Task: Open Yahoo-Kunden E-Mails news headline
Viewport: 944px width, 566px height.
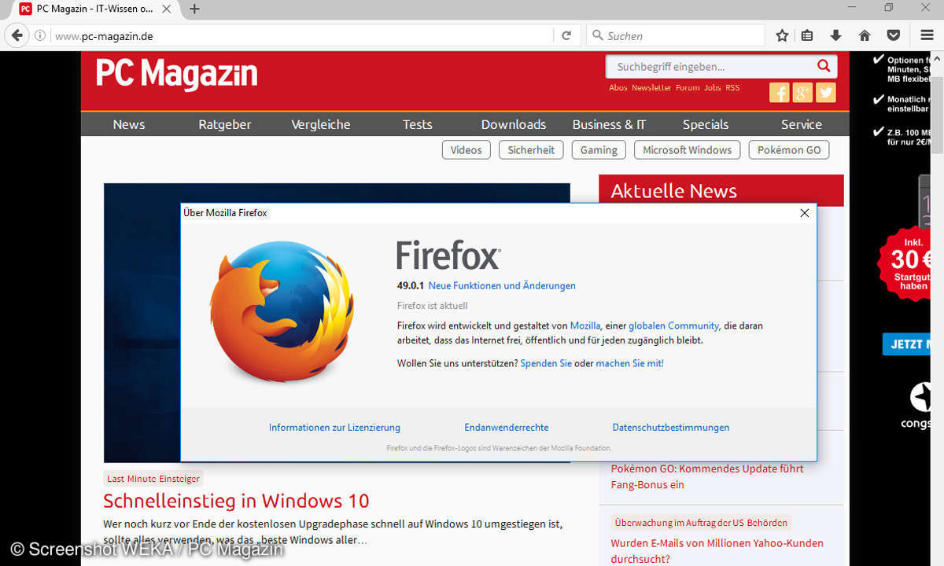Action: (717, 551)
